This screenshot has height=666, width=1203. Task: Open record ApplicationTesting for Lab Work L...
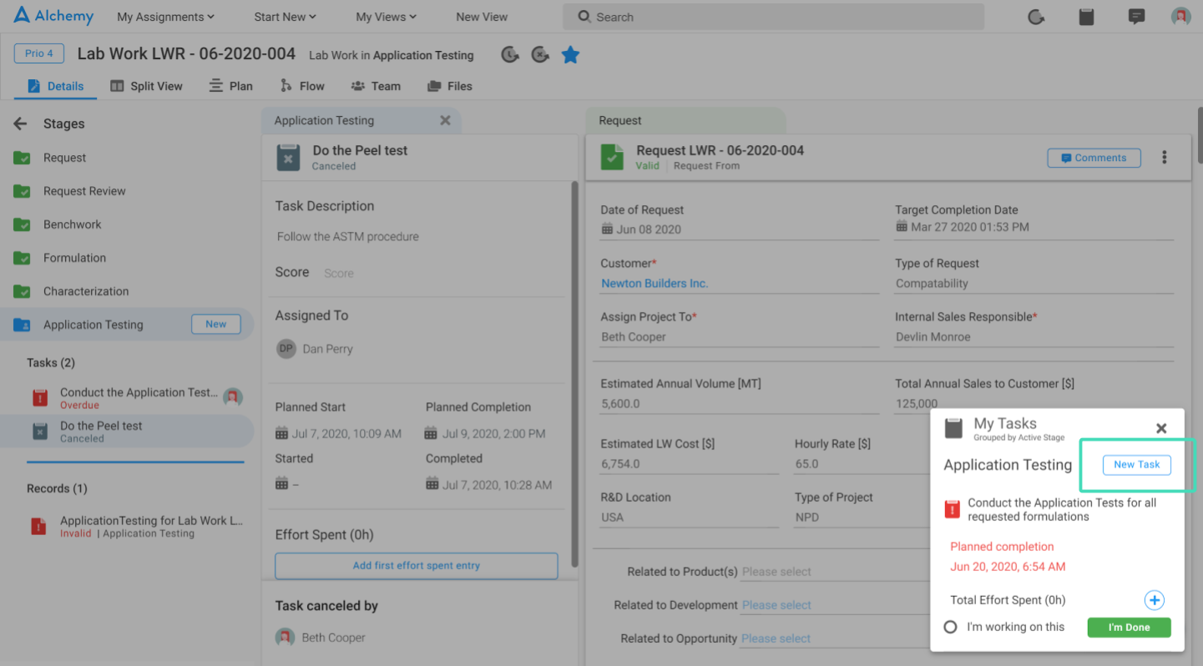click(152, 521)
